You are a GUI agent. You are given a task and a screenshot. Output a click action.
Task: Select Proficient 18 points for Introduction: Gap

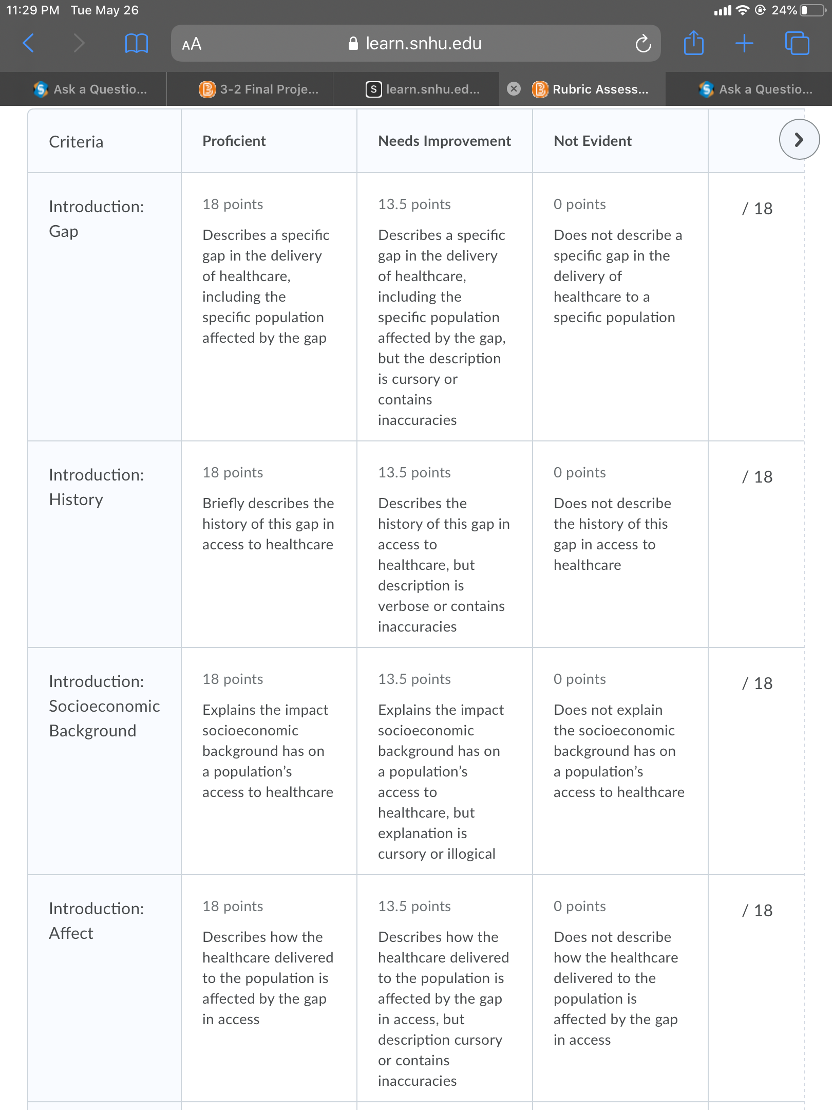coord(269,271)
